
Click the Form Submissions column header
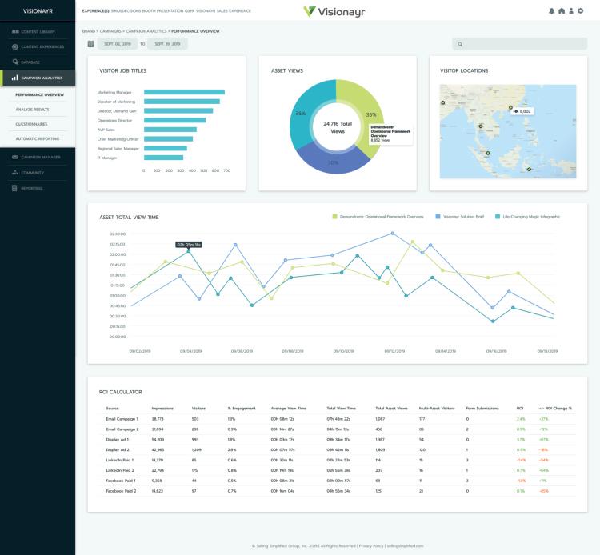tap(482, 409)
